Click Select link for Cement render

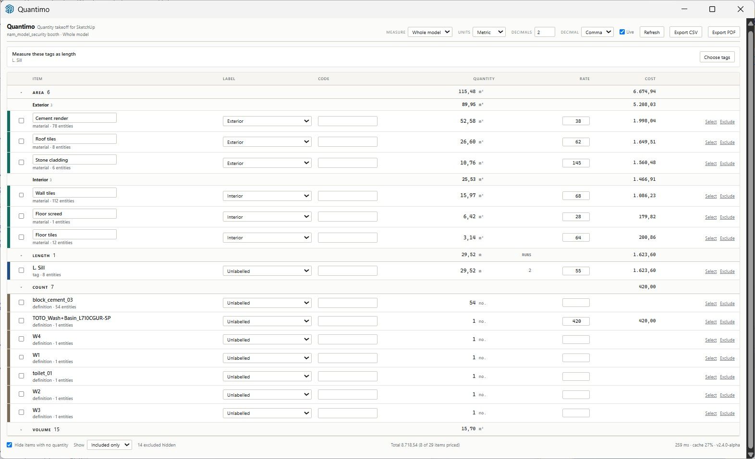tap(711, 122)
